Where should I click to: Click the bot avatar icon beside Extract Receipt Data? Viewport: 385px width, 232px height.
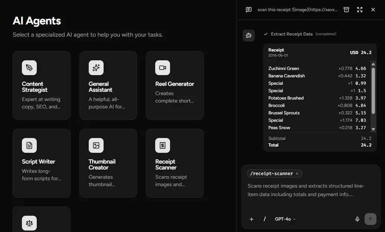tap(249, 36)
